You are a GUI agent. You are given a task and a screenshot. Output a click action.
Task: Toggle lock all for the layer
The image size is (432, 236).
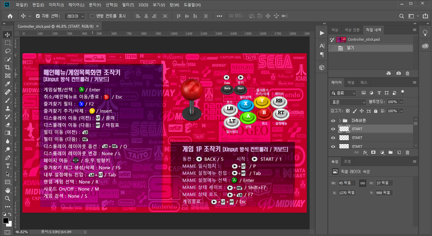click(375, 111)
